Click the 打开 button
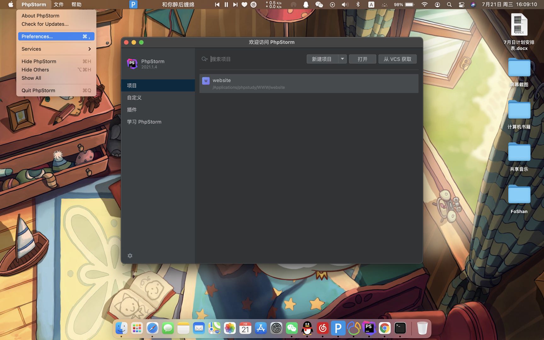The height and width of the screenshot is (340, 544). 362,59
